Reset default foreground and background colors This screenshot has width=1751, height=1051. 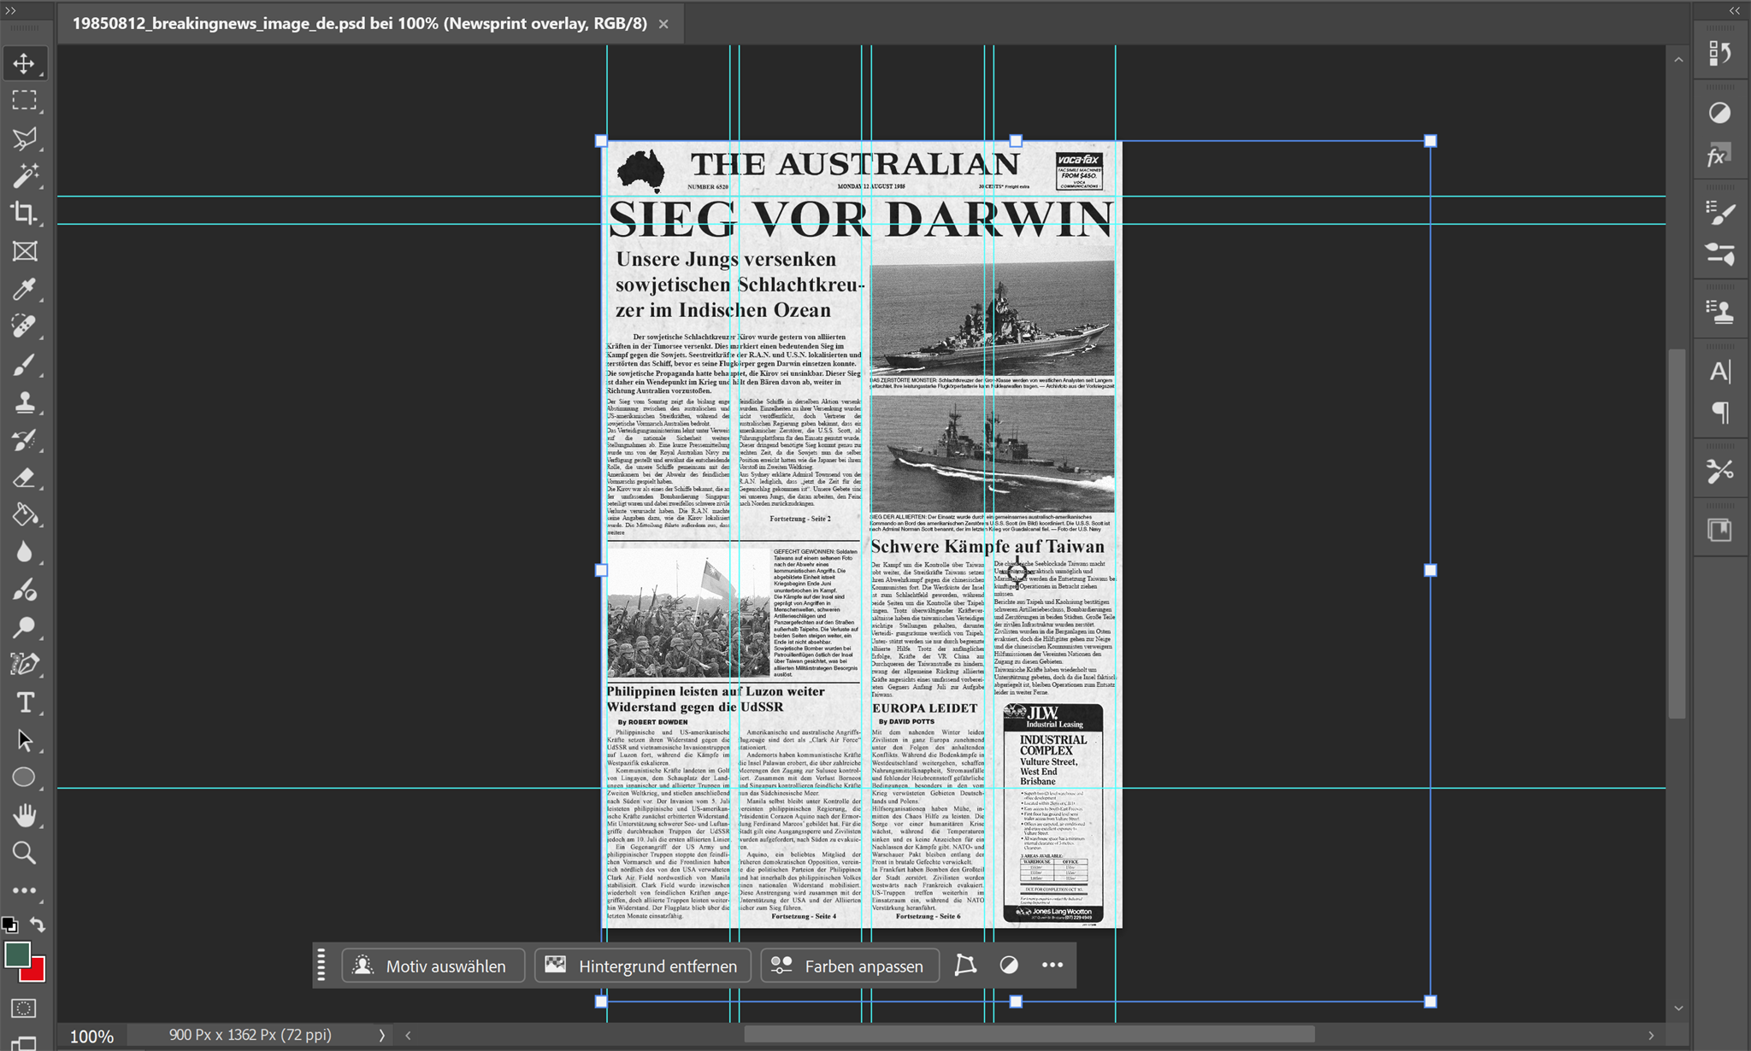(x=9, y=925)
